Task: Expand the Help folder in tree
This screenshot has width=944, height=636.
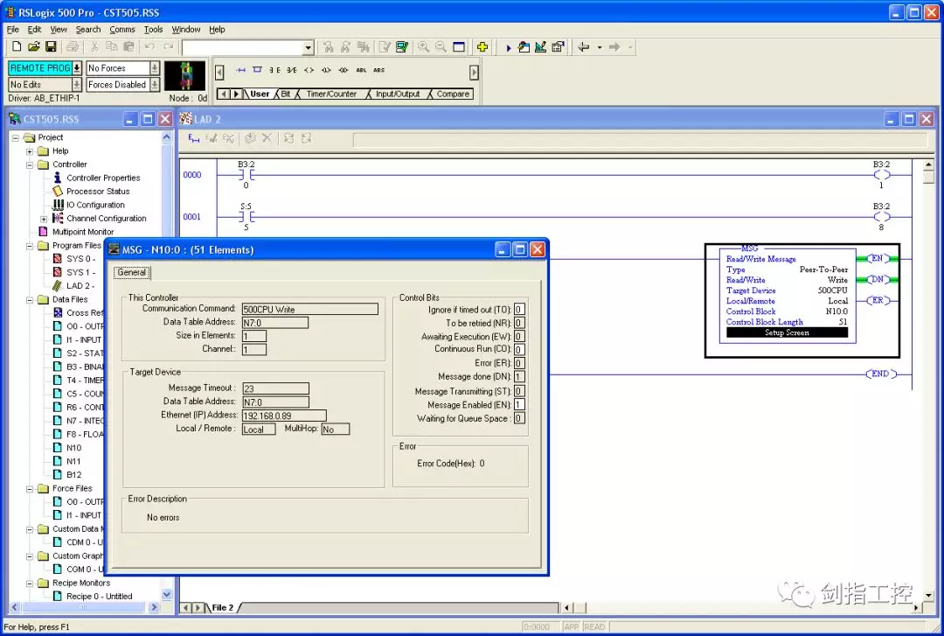Action: 30,151
